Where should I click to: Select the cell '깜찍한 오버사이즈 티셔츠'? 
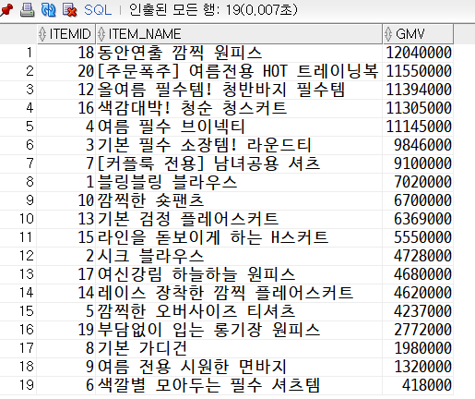point(239,311)
